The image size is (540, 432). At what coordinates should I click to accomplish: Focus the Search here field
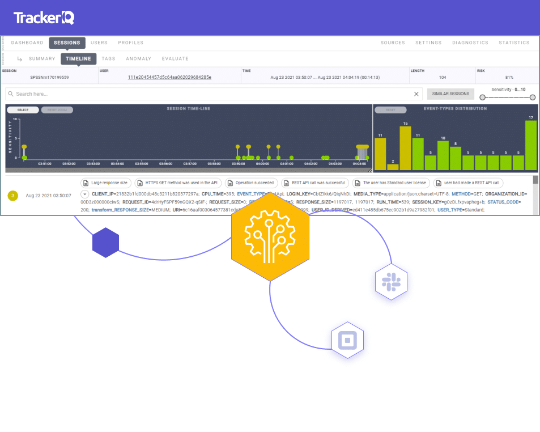tap(214, 94)
